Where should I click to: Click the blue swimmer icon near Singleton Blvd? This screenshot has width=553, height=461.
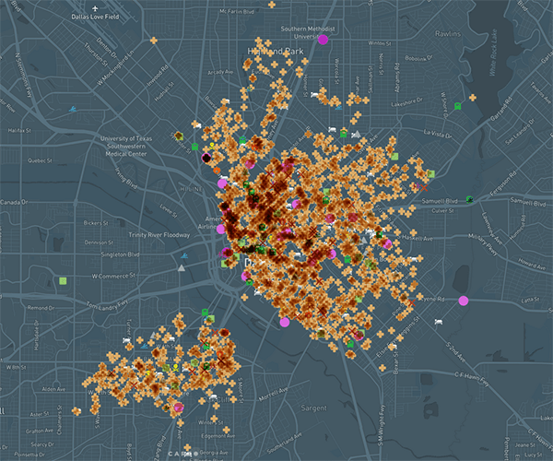point(183,255)
